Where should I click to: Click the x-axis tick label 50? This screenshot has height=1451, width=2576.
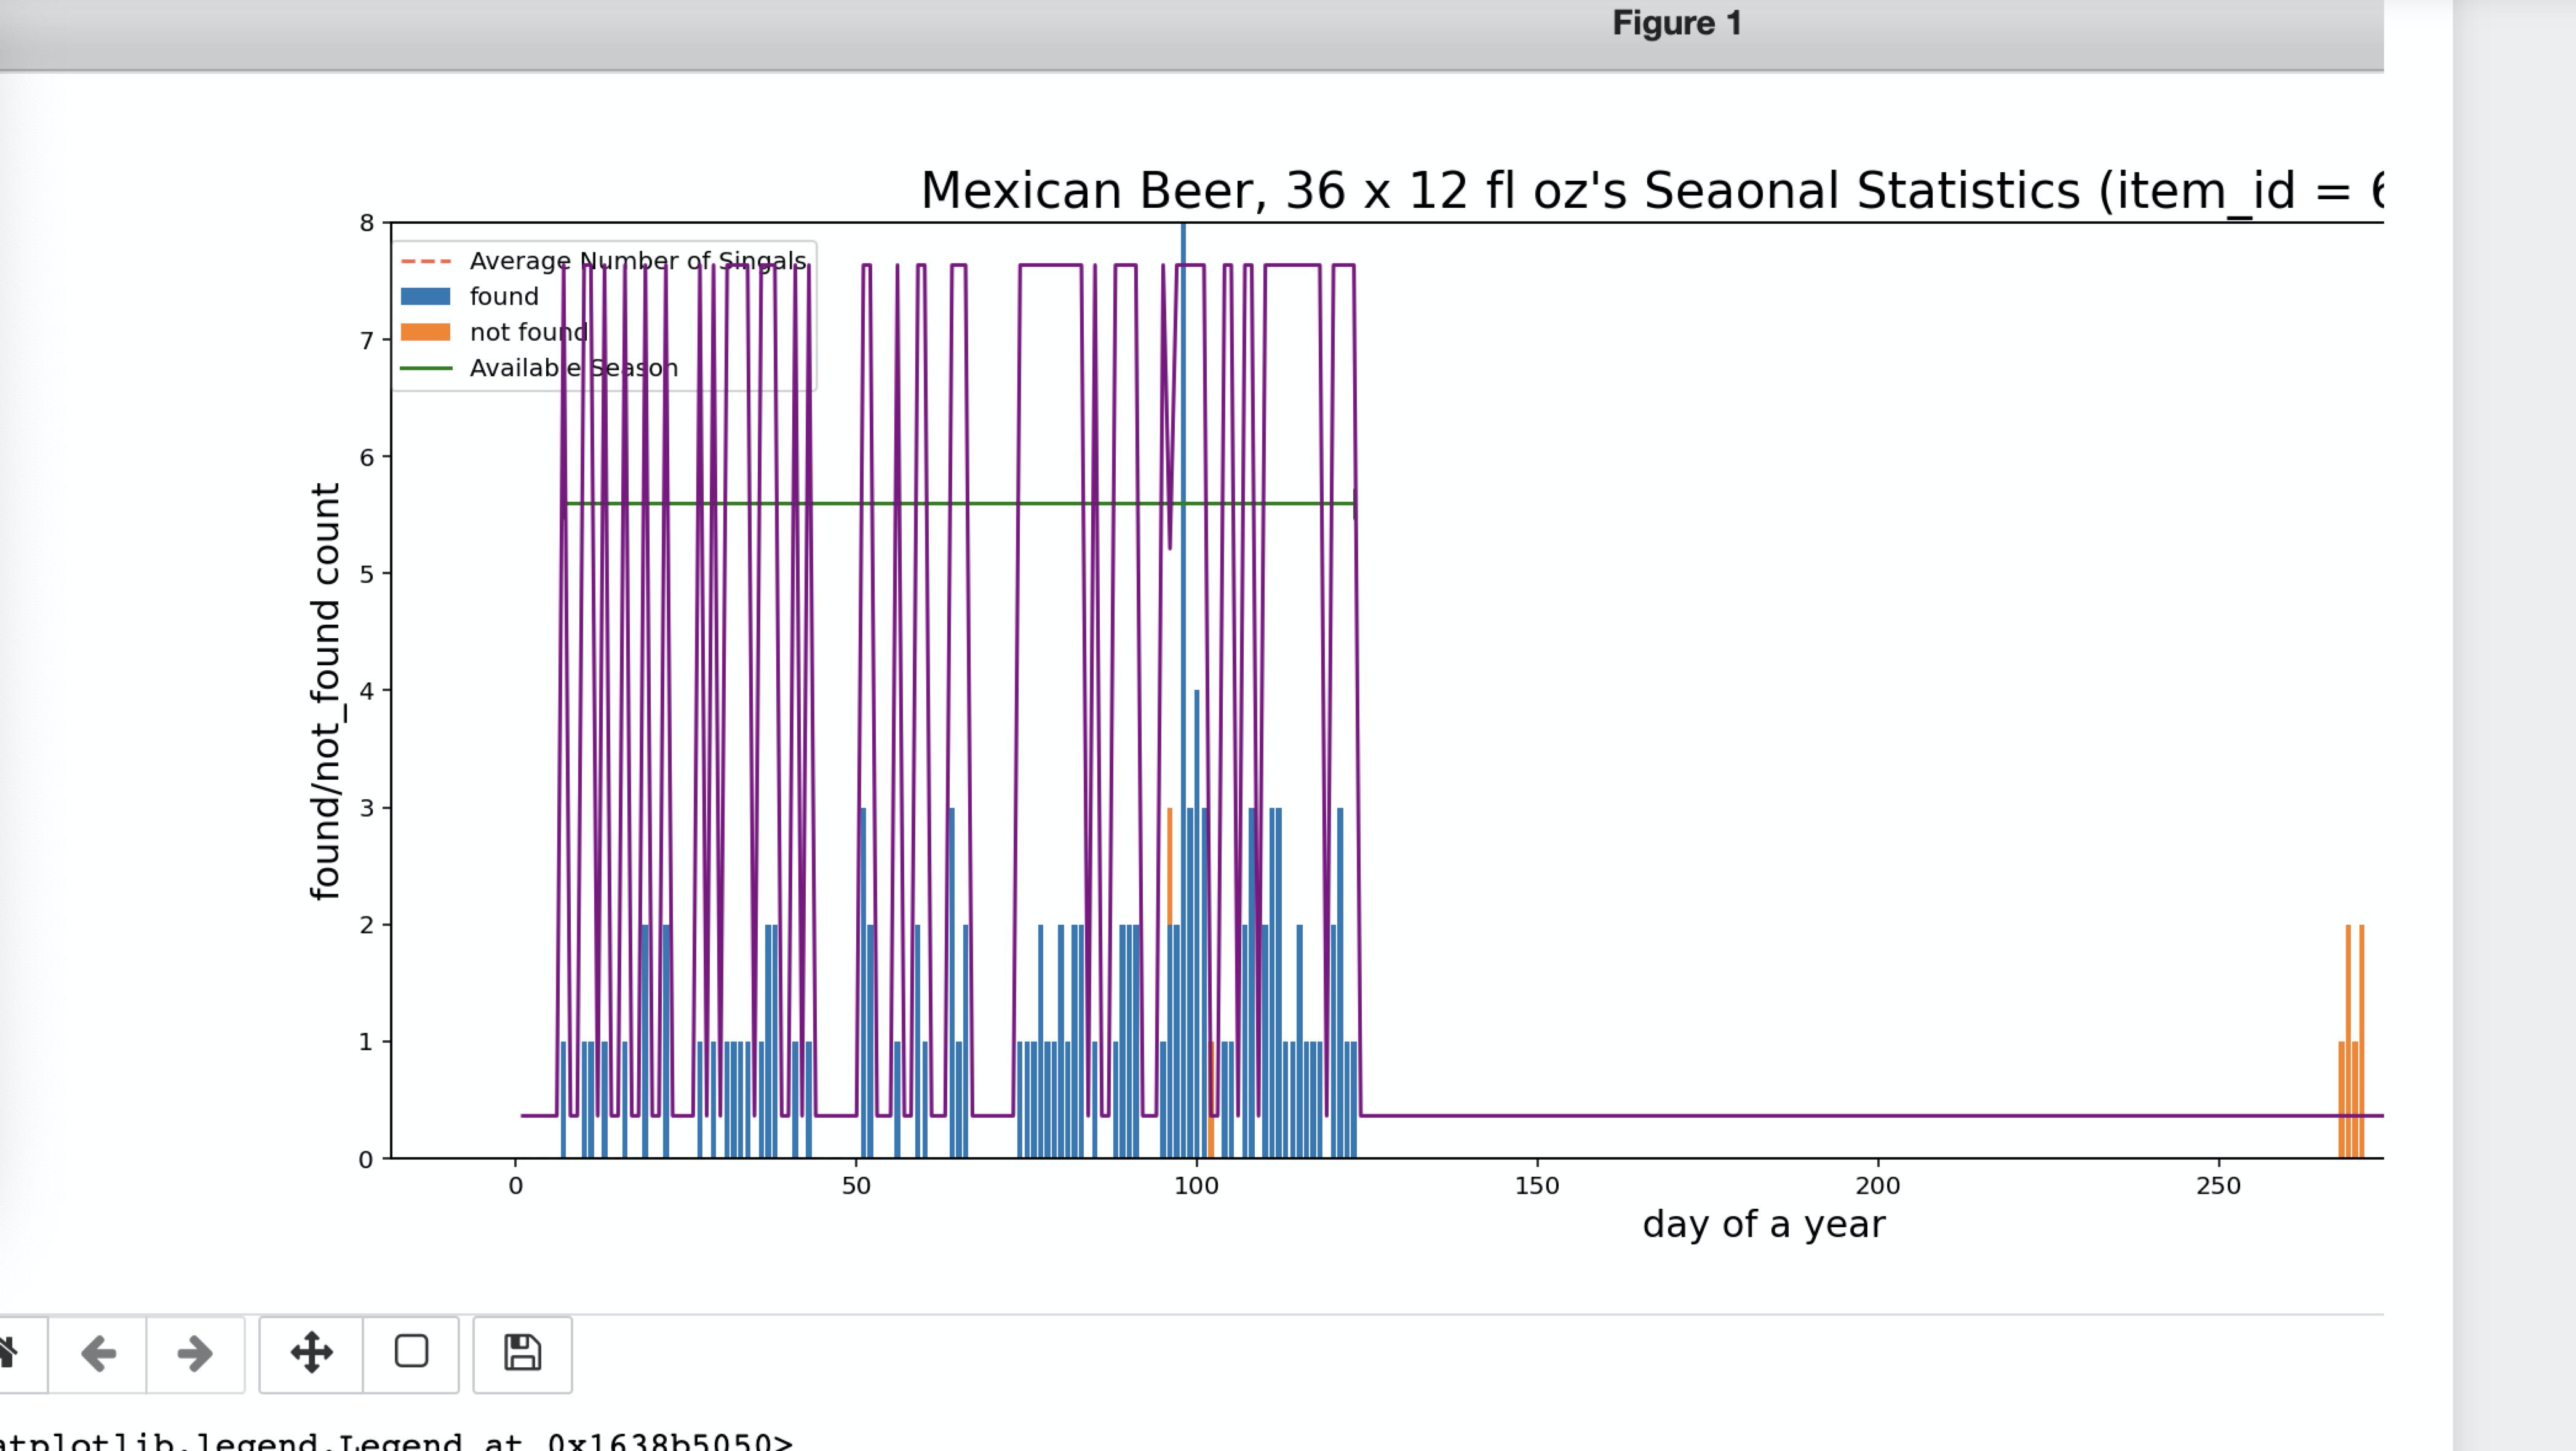point(856,1186)
